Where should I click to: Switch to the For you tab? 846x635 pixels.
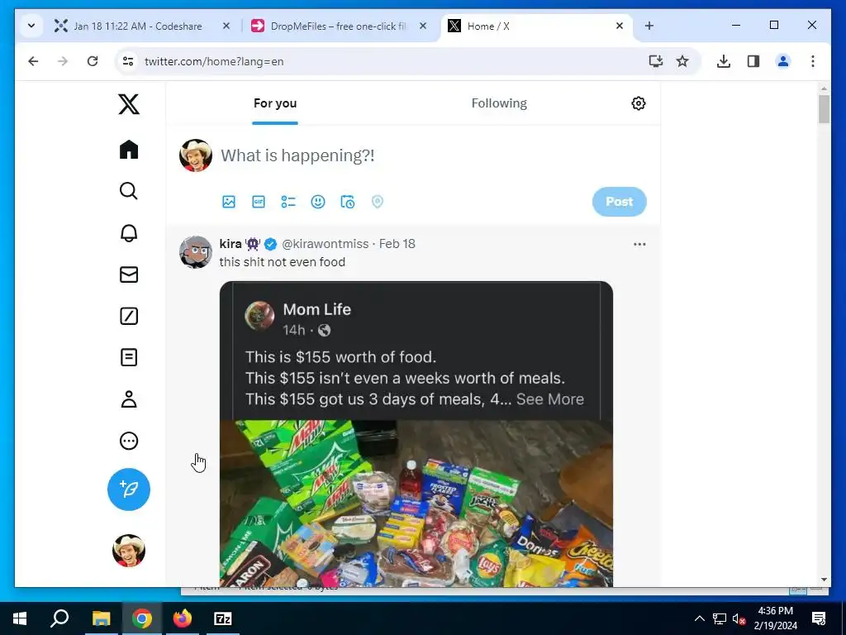pos(275,103)
